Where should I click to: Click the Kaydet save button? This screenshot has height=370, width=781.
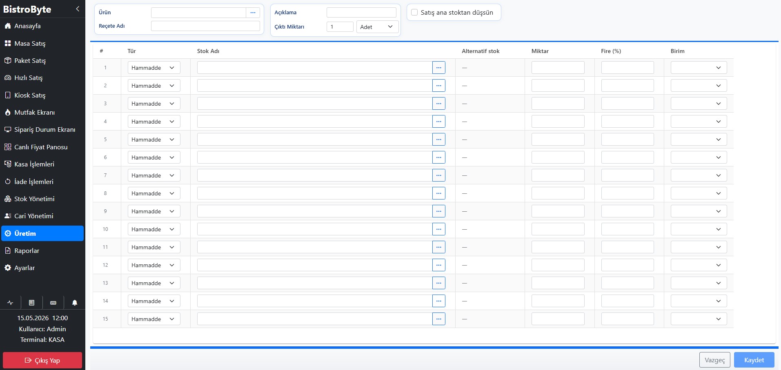pyautogui.click(x=754, y=360)
